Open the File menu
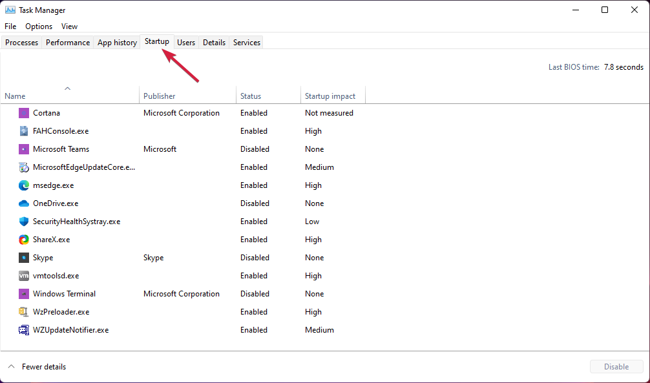Screen dimensions: 650x383 tap(10, 26)
